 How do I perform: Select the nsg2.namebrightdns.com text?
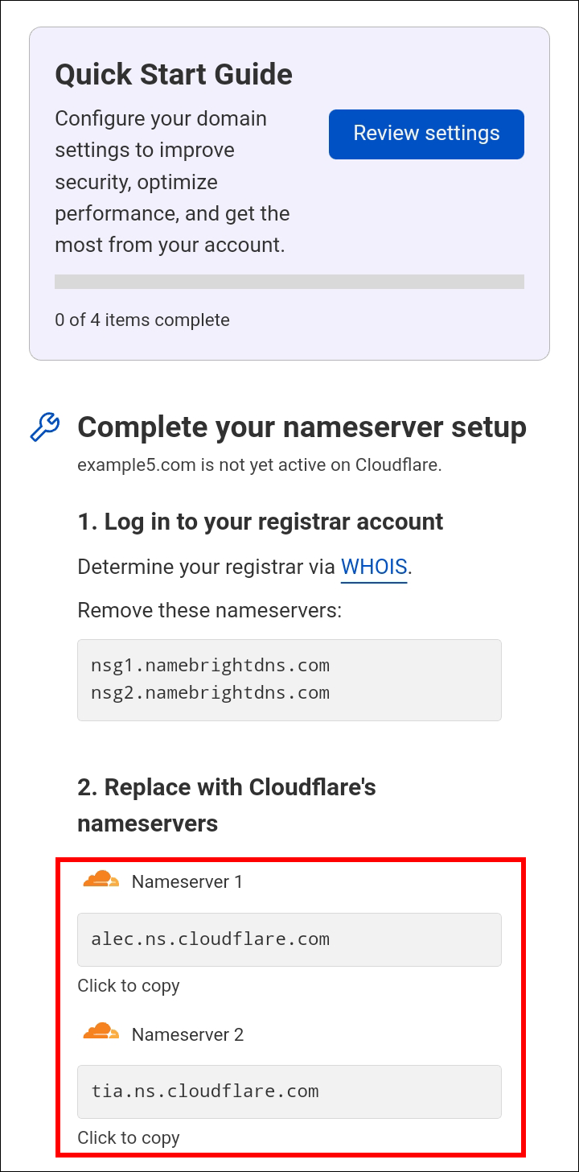click(211, 693)
